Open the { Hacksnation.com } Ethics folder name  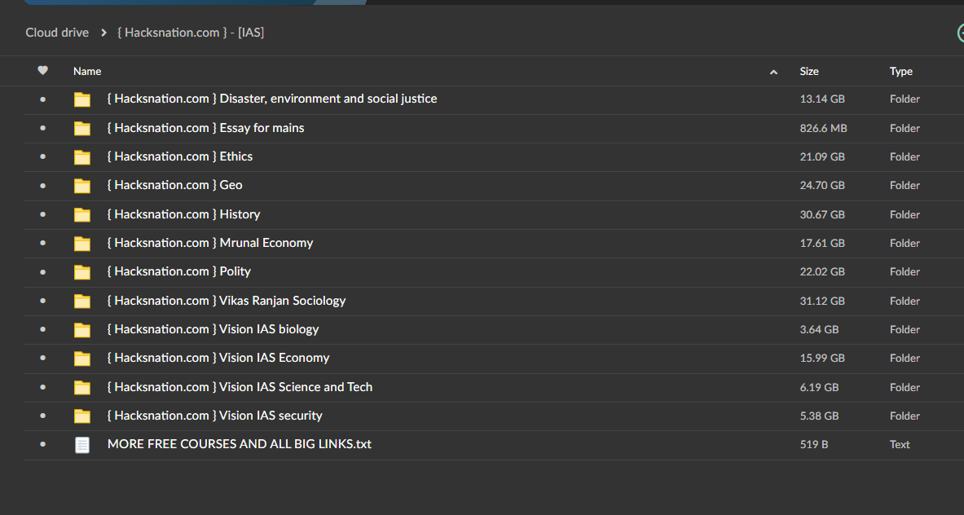179,156
